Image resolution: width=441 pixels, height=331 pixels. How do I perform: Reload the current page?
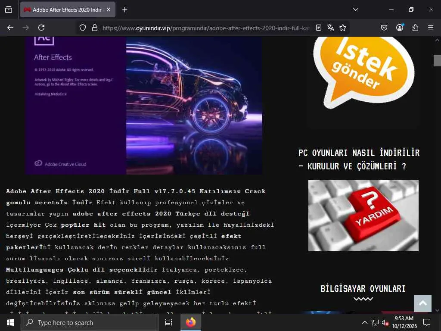pos(41,28)
